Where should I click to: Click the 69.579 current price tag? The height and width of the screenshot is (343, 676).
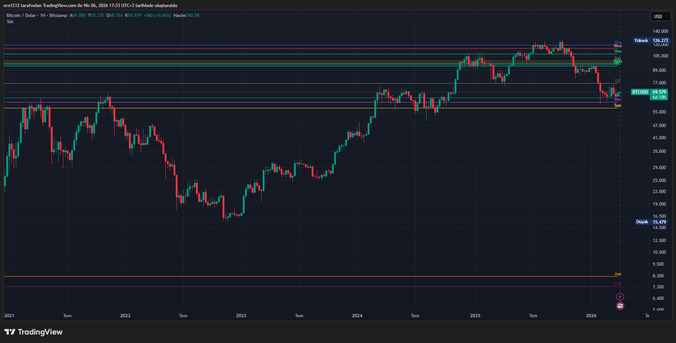pos(659,92)
